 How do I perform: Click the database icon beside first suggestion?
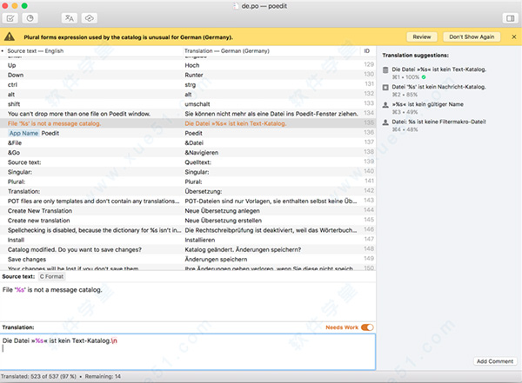(x=385, y=69)
